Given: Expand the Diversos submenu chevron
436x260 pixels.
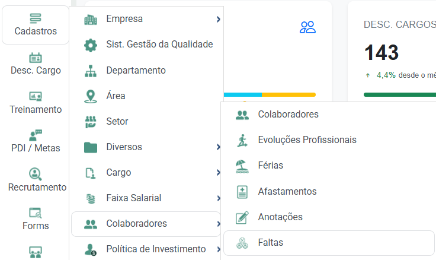Looking at the screenshot, I should pos(219,147).
